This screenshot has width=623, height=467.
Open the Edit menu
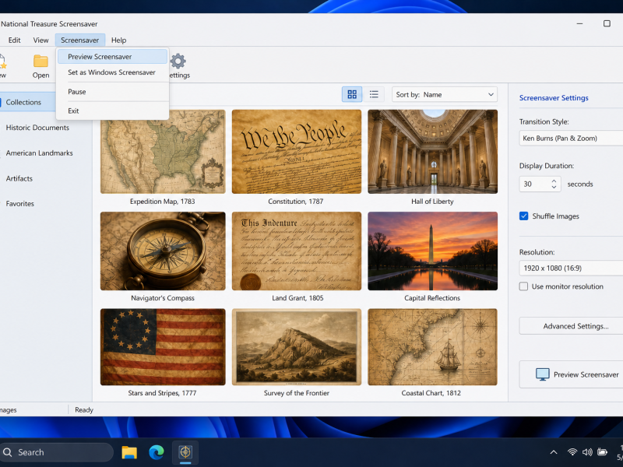(x=14, y=40)
